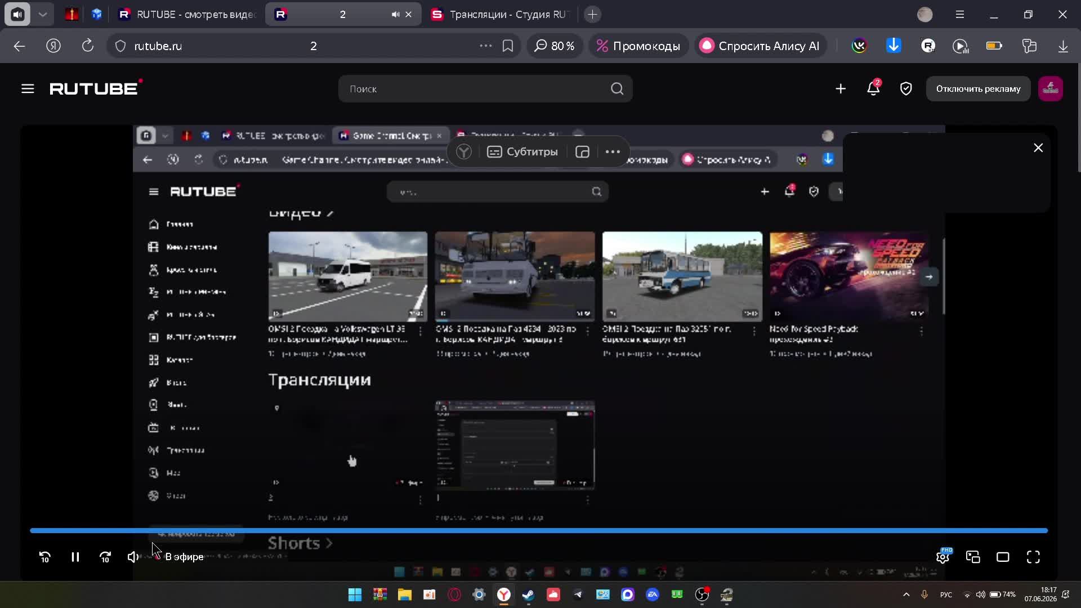This screenshot has width=1081, height=608.
Task: Open the browser downloads arrow
Action: 1063,46
